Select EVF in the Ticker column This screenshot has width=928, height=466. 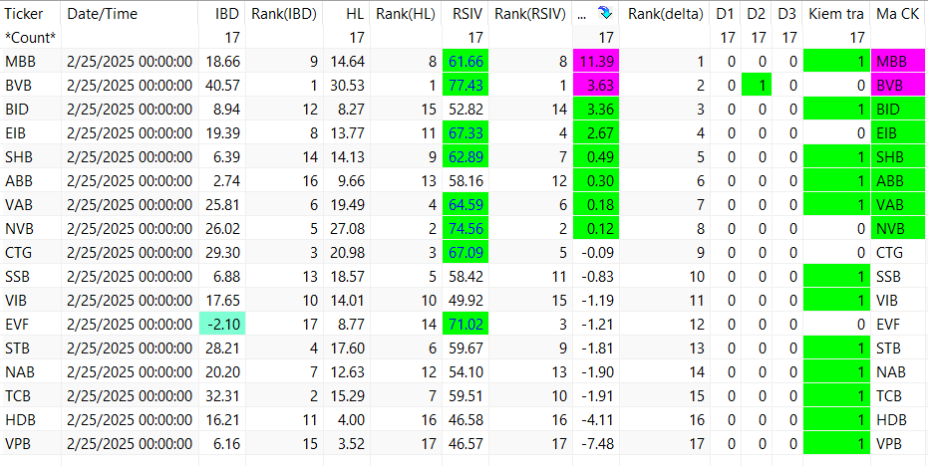pyautogui.click(x=17, y=324)
